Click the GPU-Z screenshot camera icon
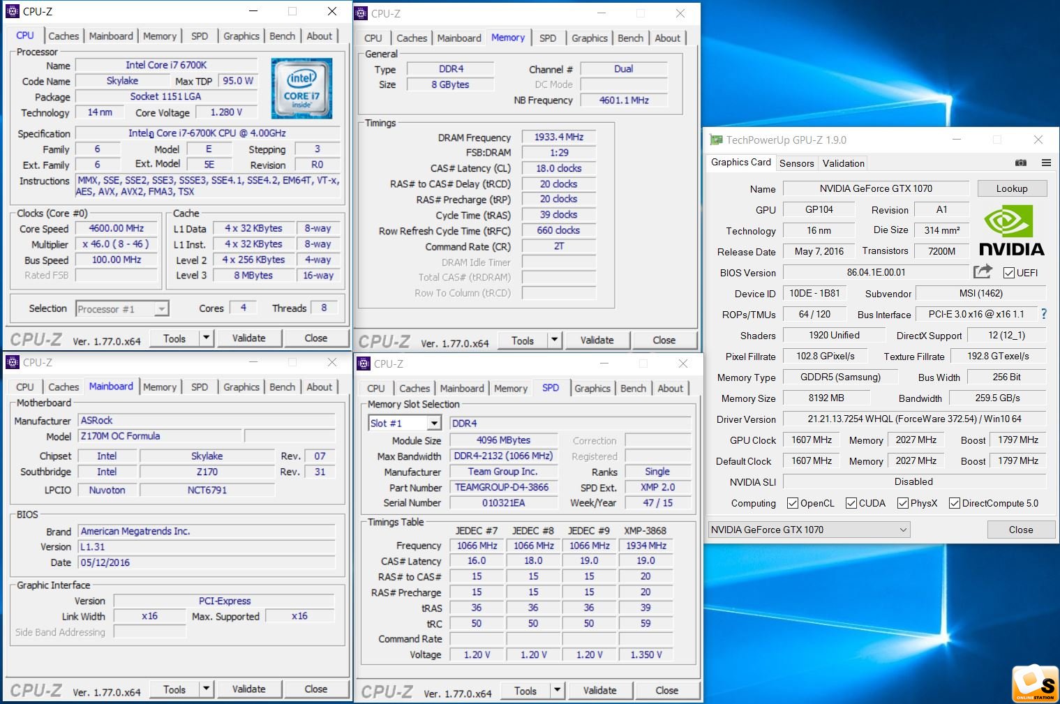The width and height of the screenshot is (1060, 704). (1021, 163)
